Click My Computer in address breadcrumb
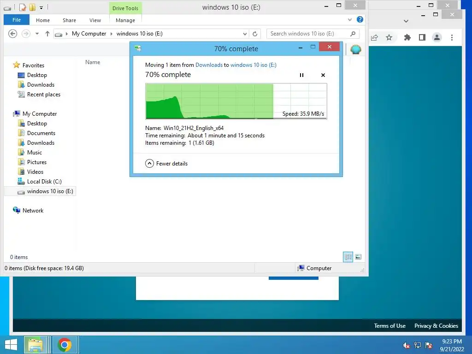This screenshot has width=472, height=354. coord(89,34)
